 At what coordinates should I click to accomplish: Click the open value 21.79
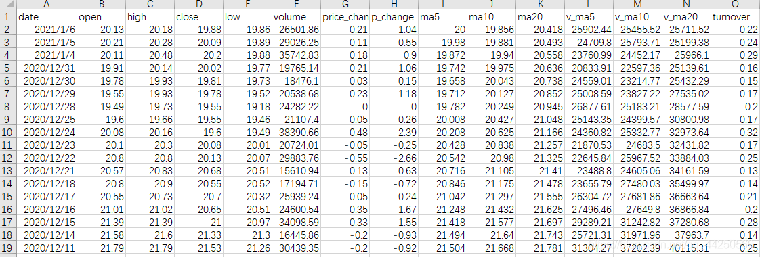click(102, 248)
